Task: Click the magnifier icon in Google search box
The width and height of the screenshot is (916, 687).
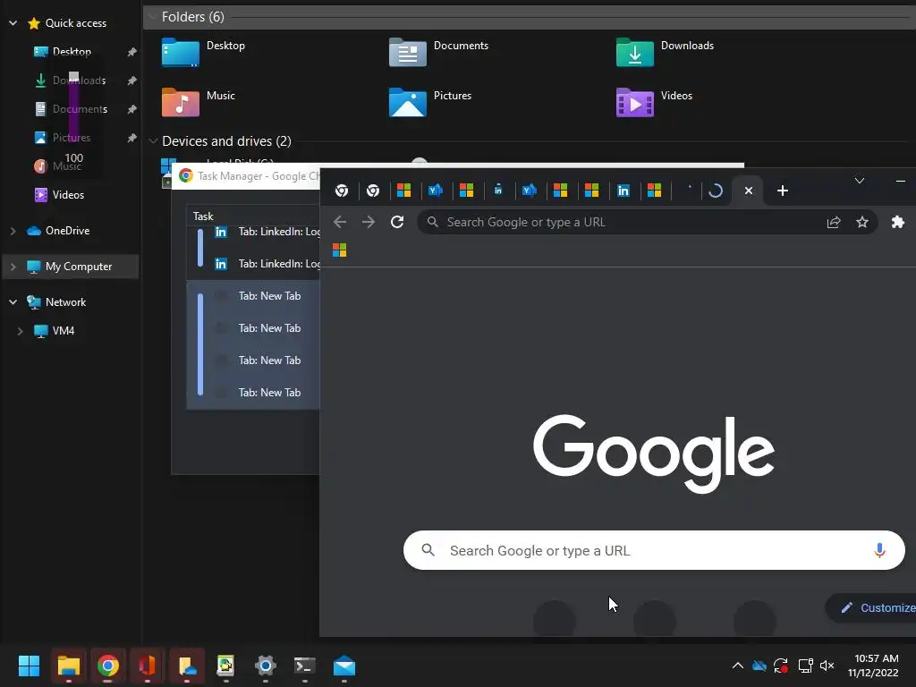Action: click(428, 550)
